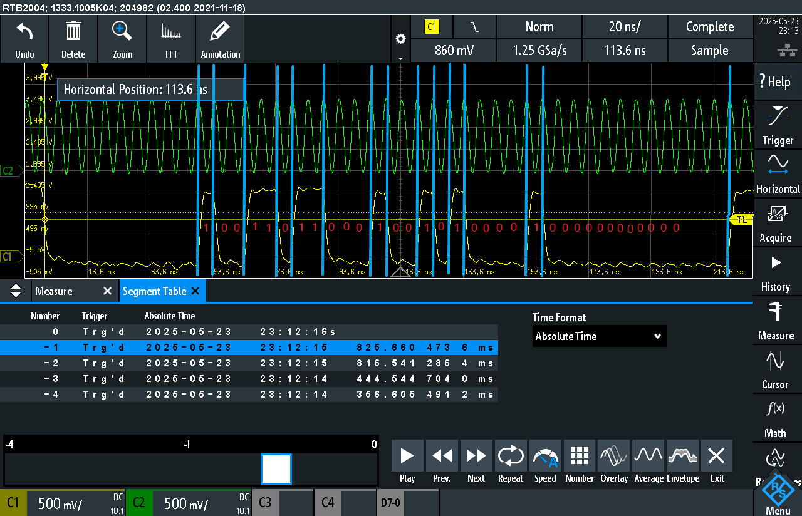Change the trigger slope falling edge
This screenshot has height=516, width=802.
pyautogui.click(x=474, y=27)
